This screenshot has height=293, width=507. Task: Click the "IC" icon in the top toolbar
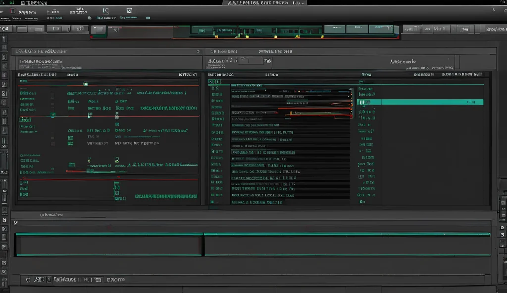(106, 10)
